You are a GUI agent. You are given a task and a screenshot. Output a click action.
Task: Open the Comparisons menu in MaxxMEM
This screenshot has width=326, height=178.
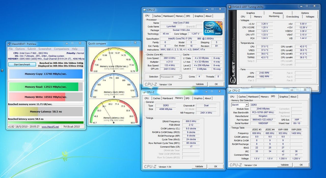click(x=61, y=49)
